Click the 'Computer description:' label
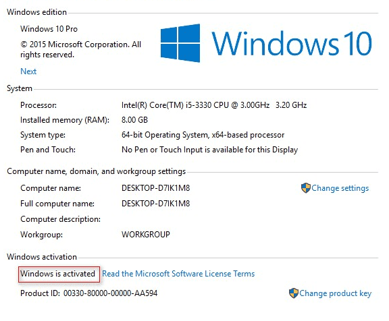 pos(61,219)
